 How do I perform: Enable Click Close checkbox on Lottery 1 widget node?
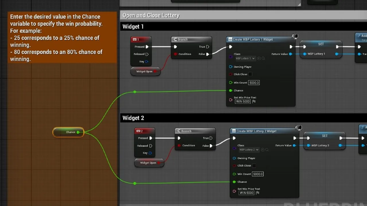(250, 74)
